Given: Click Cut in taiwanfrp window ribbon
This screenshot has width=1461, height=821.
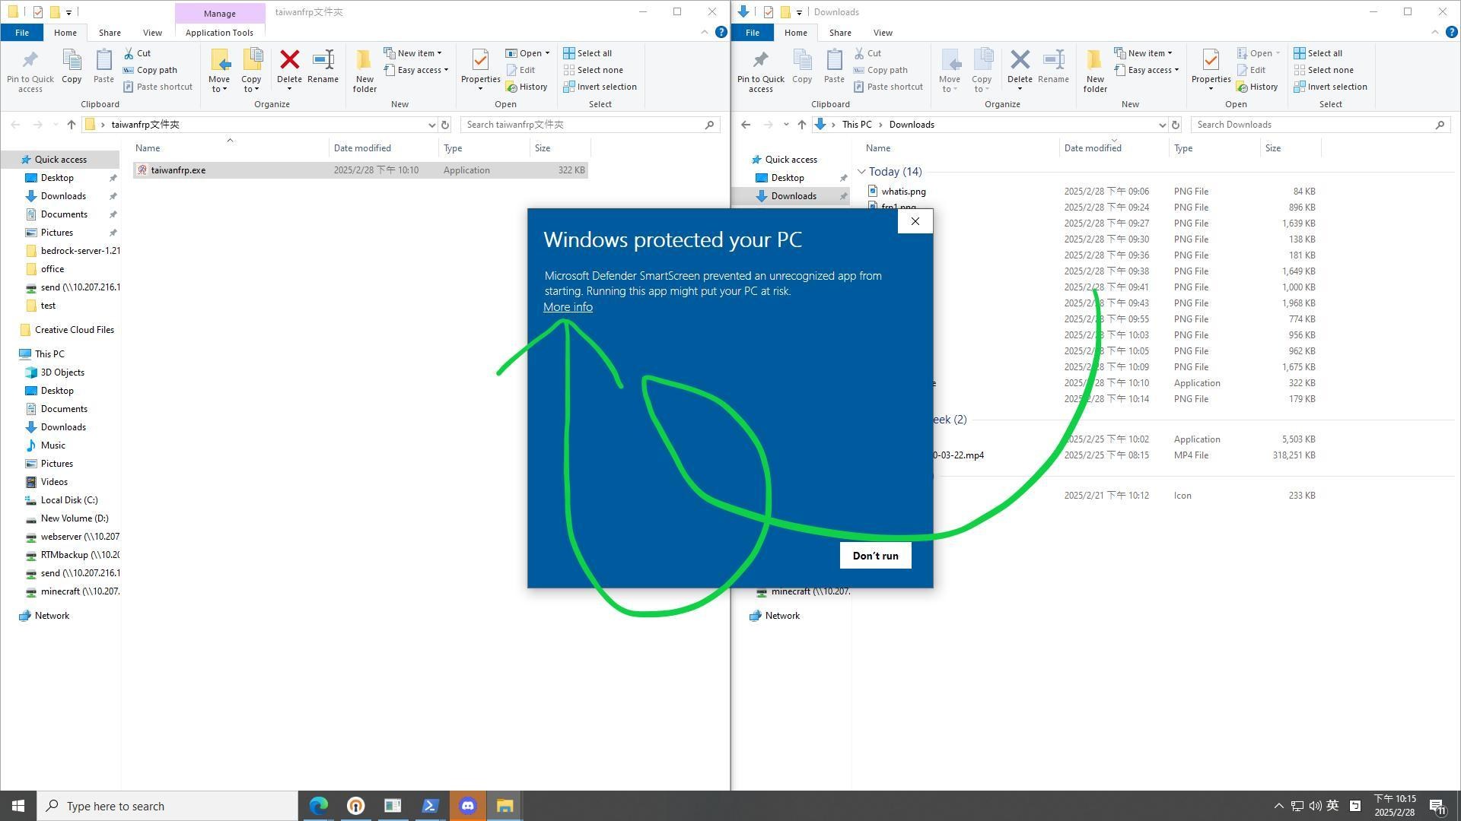Looking at the screenshot, I should [x=138, y=53].
